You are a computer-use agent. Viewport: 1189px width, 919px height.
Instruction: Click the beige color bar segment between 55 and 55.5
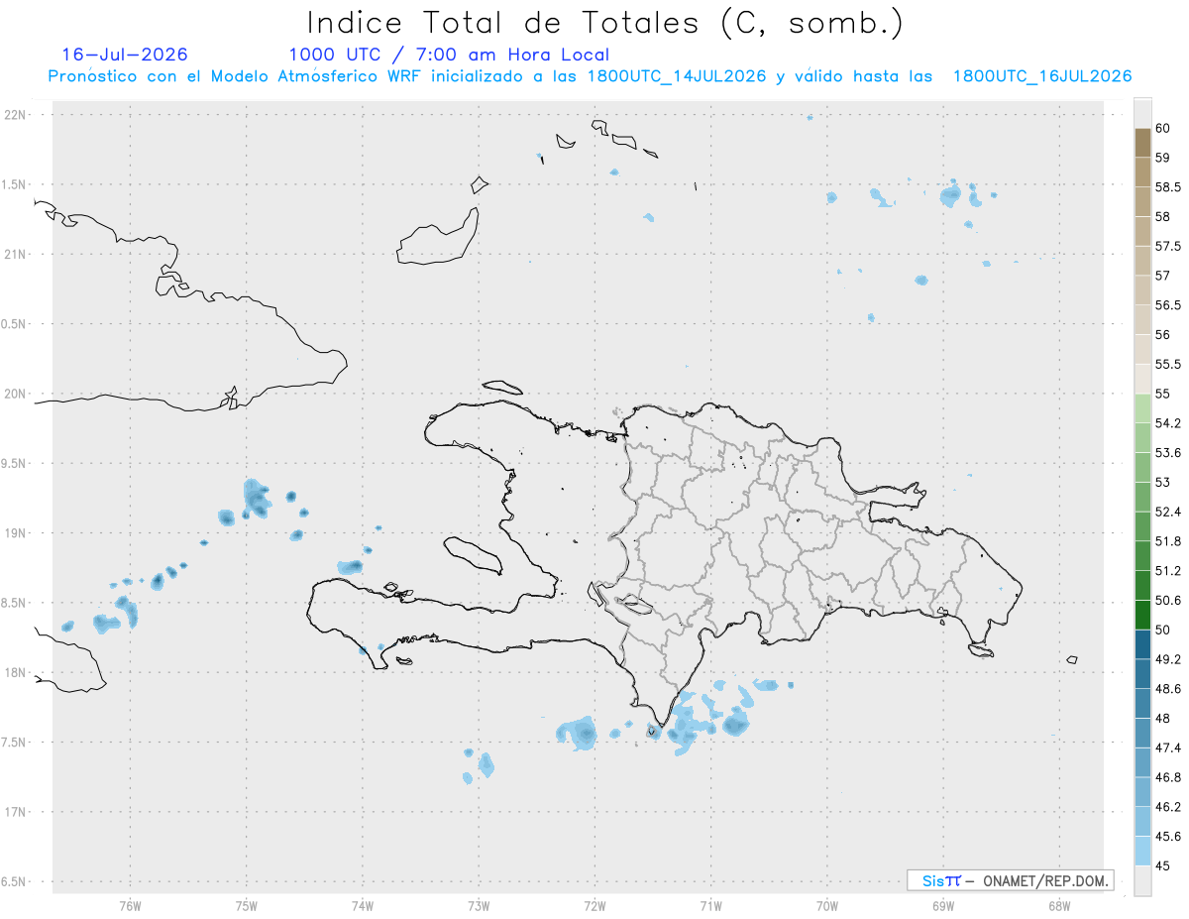click(1142, 379)
